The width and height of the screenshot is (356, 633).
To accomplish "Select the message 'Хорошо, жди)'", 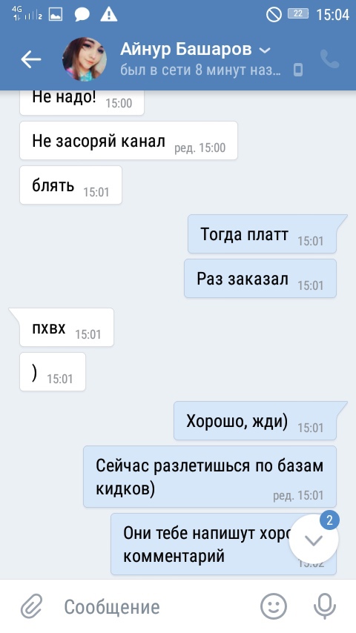I will [255, 421].
